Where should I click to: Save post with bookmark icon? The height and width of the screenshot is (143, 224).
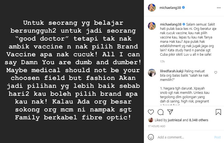coord(218,112)
